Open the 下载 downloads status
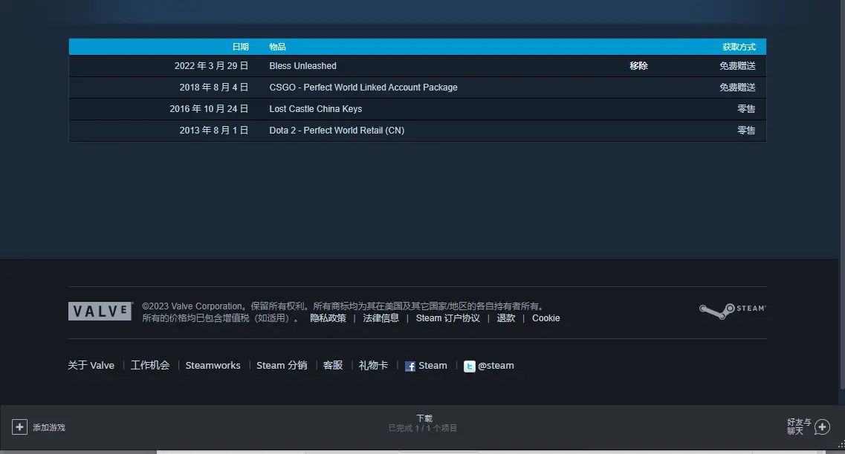This screenshot has height=454, width=845. [424, 418]
